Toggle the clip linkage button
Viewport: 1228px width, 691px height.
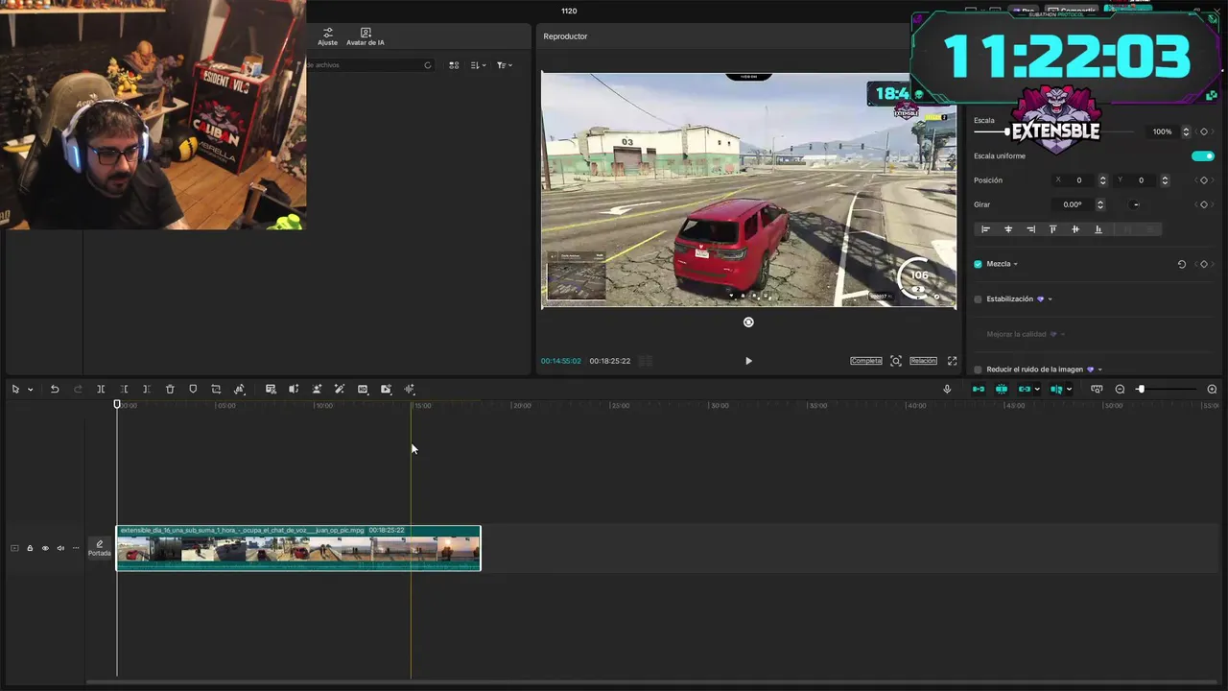[x=1025, y=389]
